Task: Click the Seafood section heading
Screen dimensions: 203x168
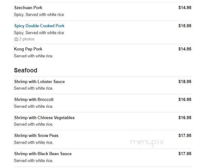Action: 26,70
